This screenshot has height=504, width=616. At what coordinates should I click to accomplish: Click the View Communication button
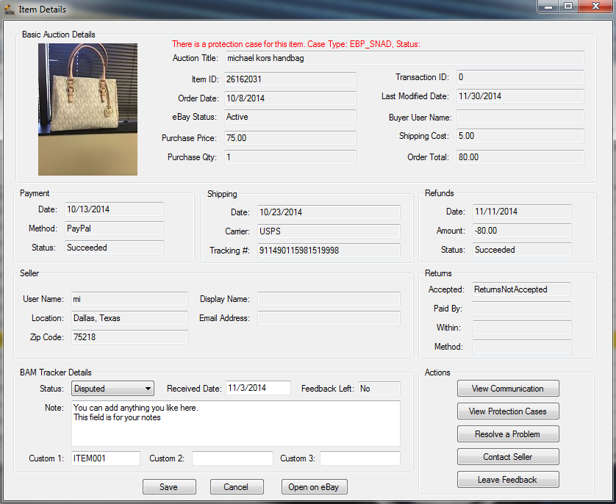[508, 389]
